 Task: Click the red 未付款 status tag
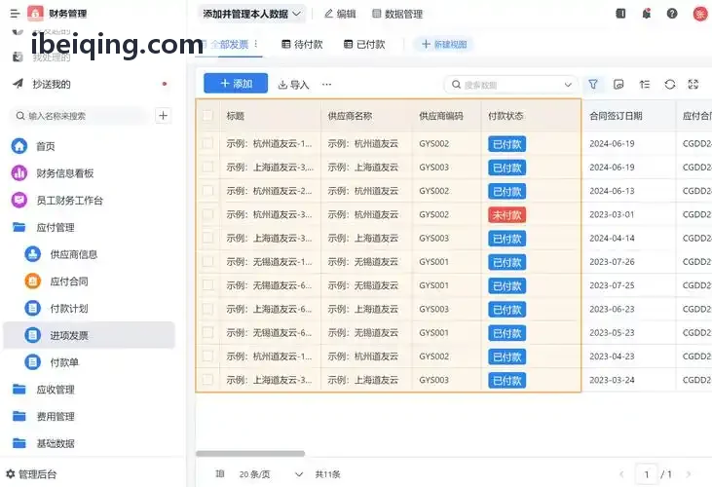pos(506,214)
